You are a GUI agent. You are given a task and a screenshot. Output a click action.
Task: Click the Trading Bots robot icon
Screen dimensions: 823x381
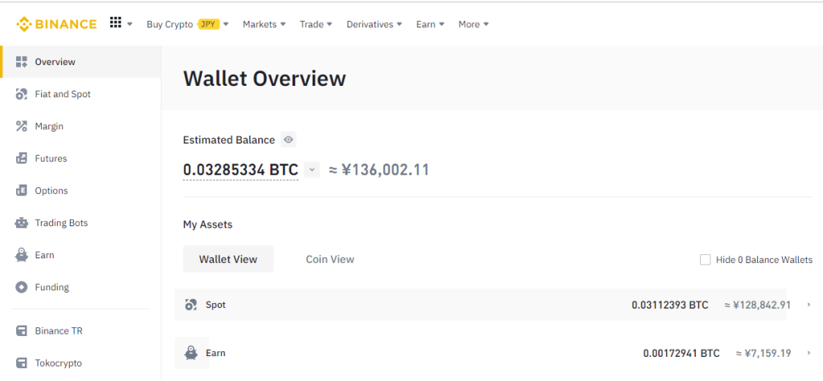click(x=22, y=223)
